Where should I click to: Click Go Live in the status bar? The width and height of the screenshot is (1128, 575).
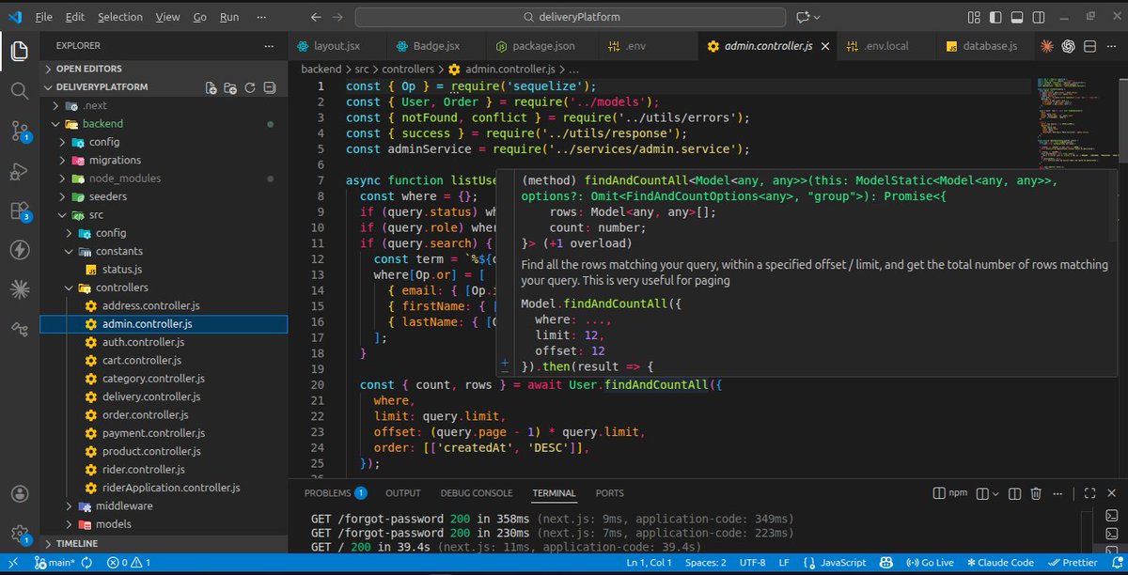pyautogui.click(x=931, y=563)
